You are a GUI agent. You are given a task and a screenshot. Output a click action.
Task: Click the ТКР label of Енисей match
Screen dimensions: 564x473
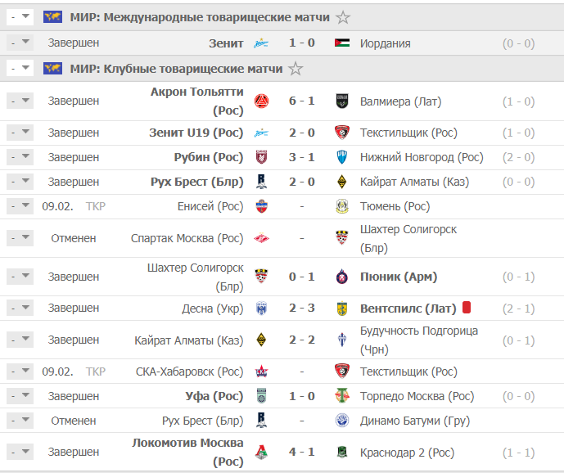click(x=95, y=206)
